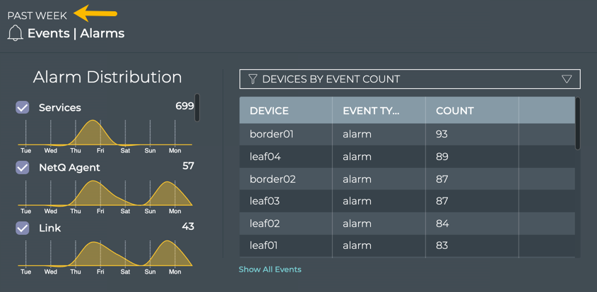Click the Services alarm distribution chart
This screenshot has width=597, height=292.
tap(105, 133)
